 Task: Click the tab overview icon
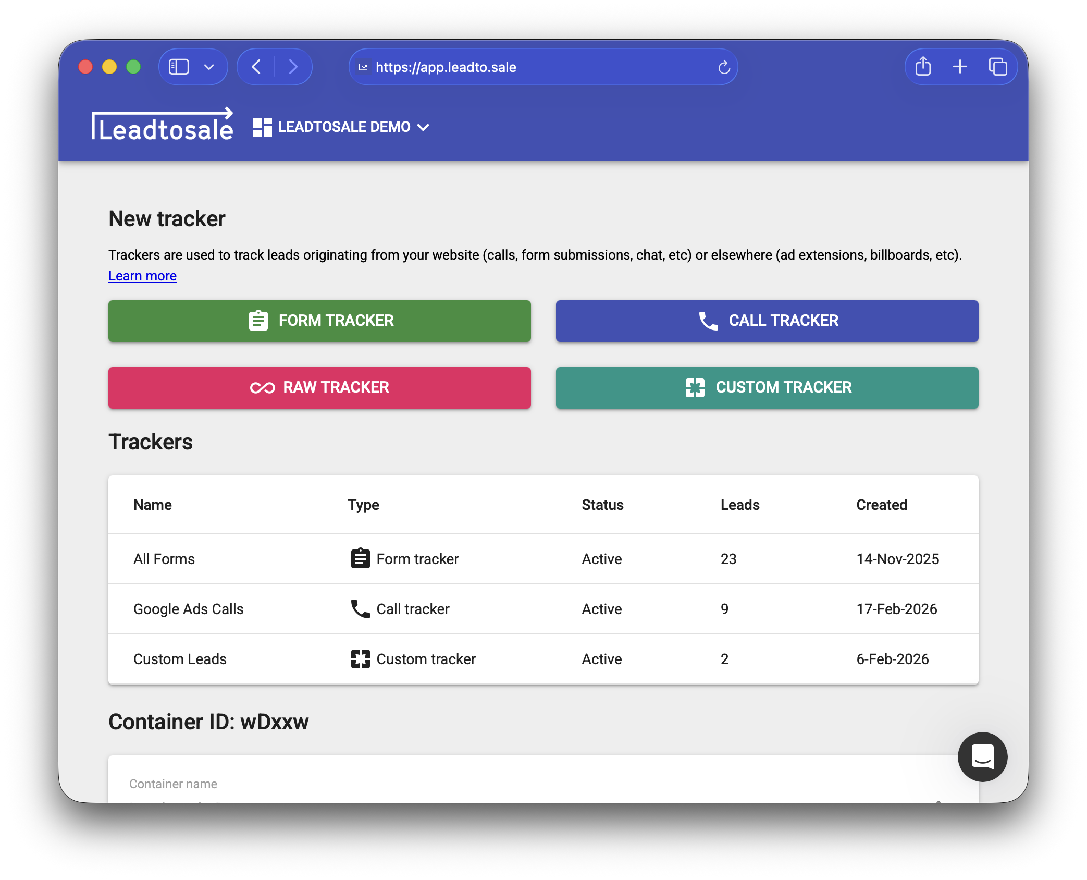(999, 67)
